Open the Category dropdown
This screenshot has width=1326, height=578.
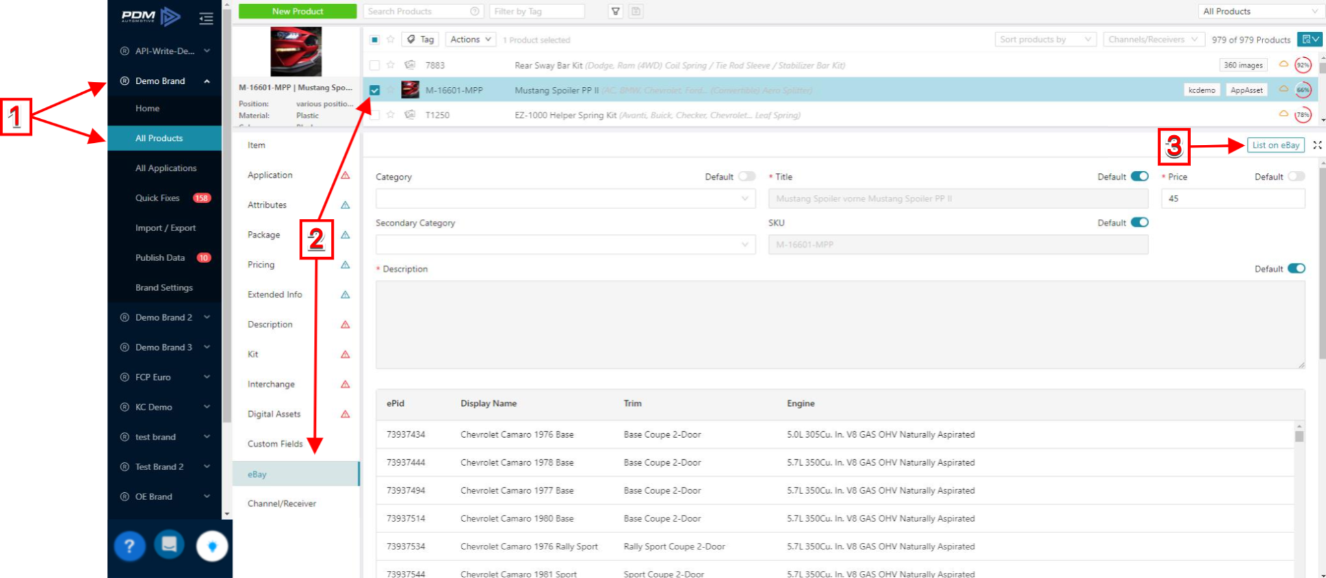[565, 199]
